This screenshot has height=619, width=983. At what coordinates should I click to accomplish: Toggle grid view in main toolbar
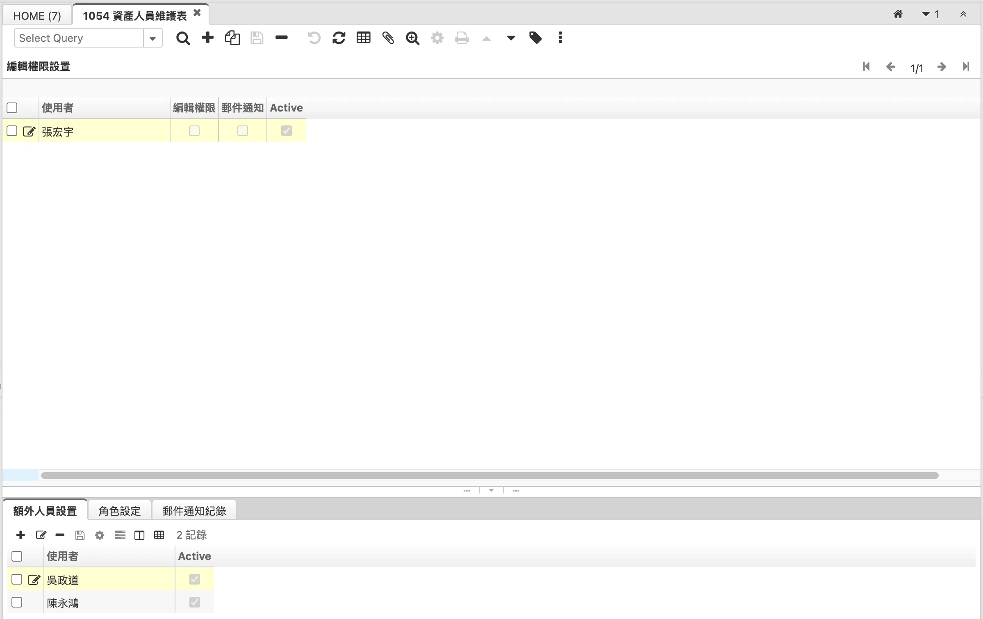(x=364, y=38)
